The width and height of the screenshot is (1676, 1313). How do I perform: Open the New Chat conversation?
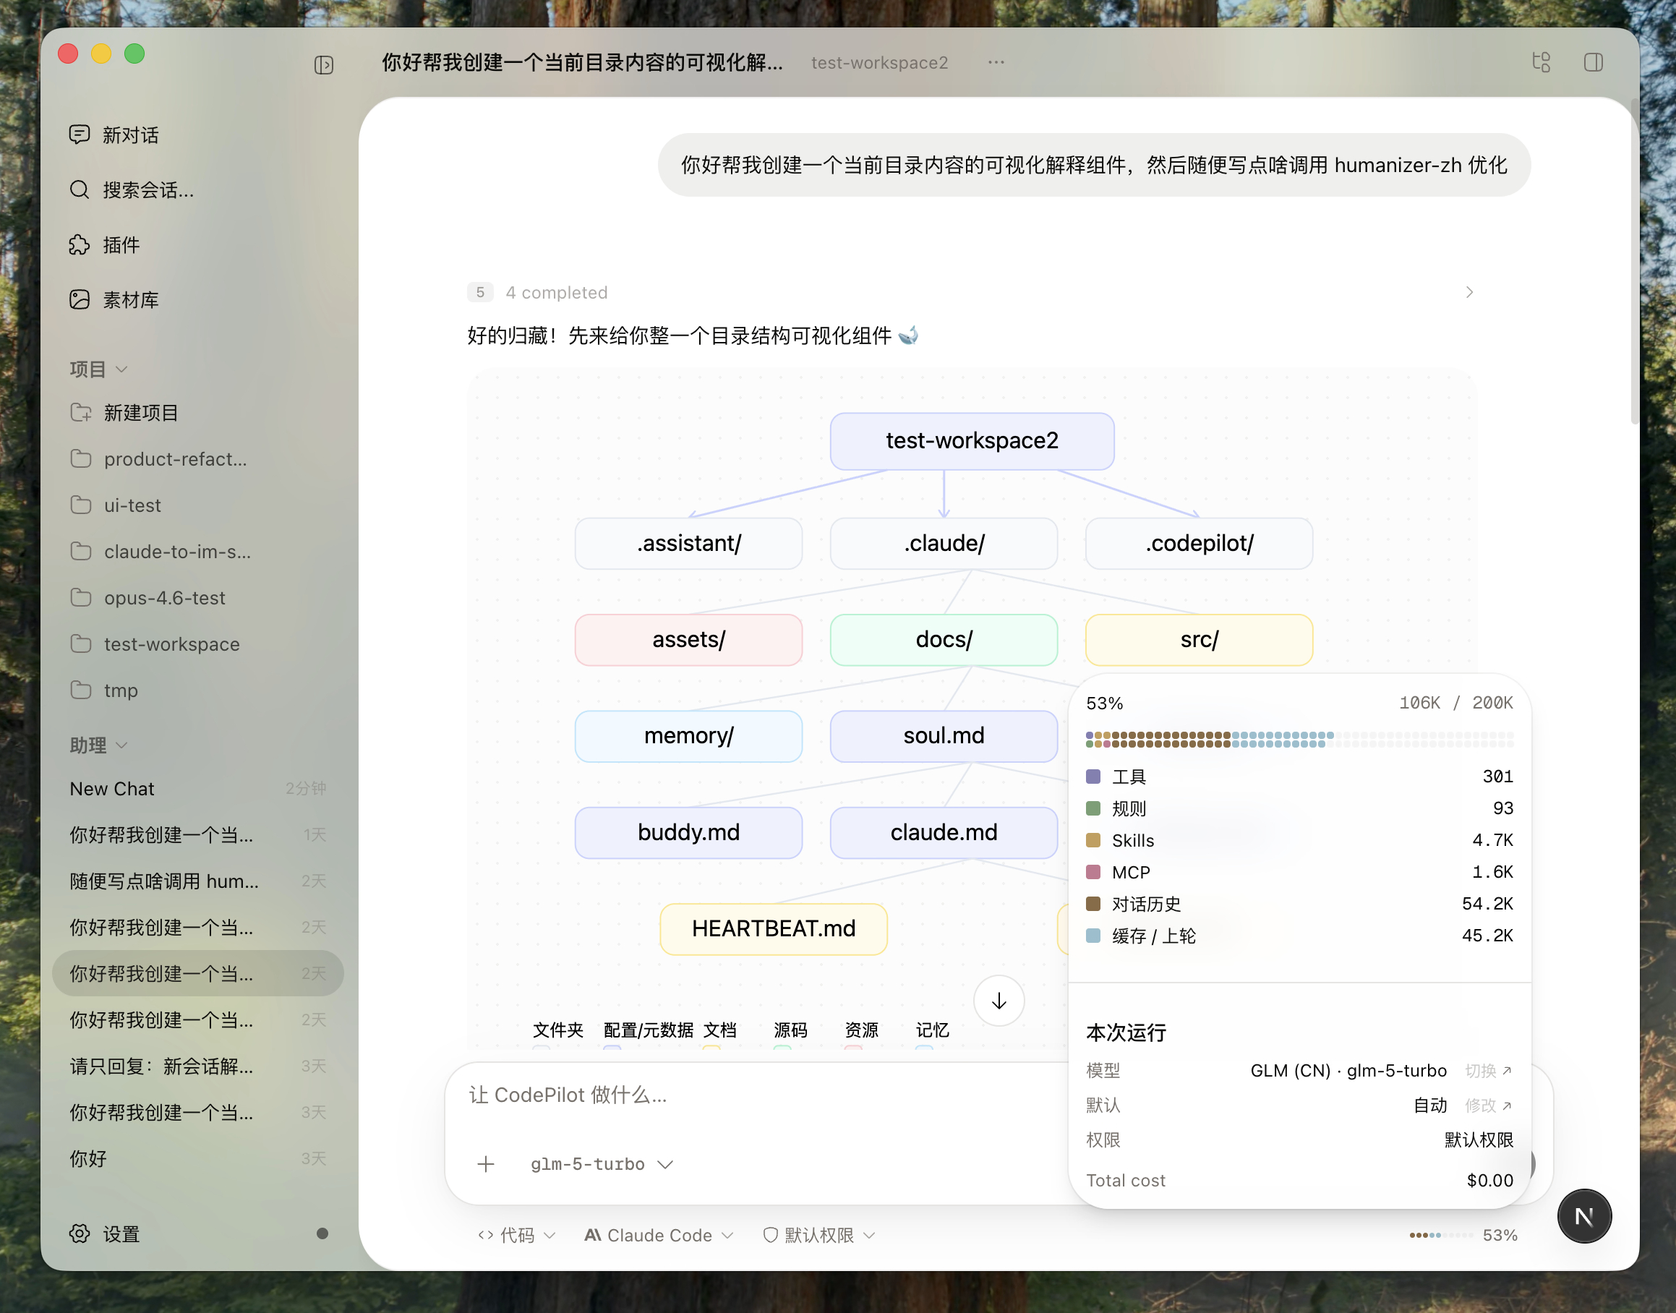click(x=198, y=788)
